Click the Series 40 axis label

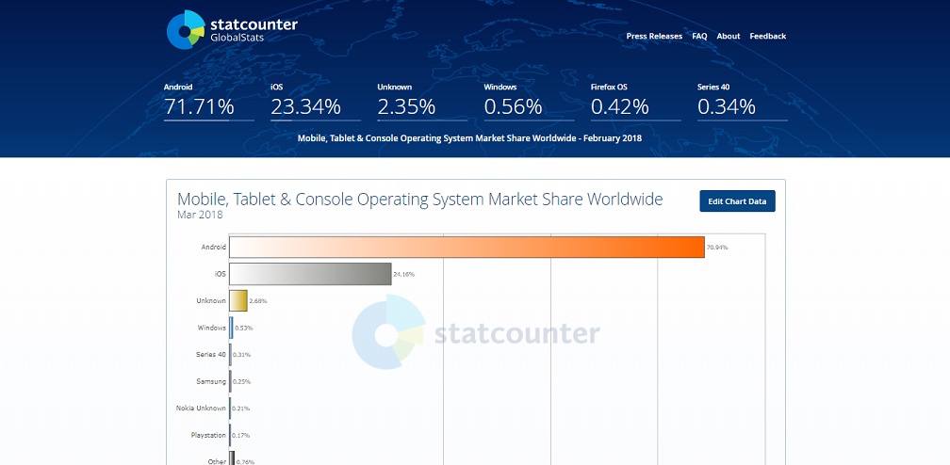pyautogui.click(x=211, y=354)
